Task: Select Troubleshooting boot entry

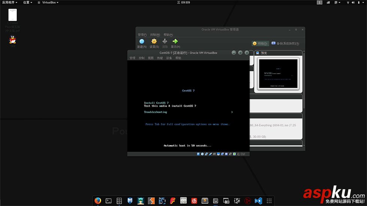Action: click(155, 112)
